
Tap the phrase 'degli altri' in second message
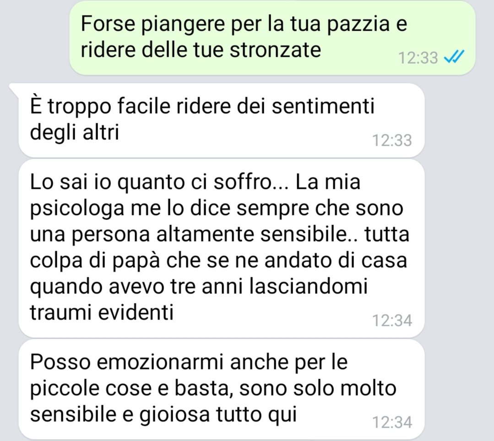click(75, 132)
